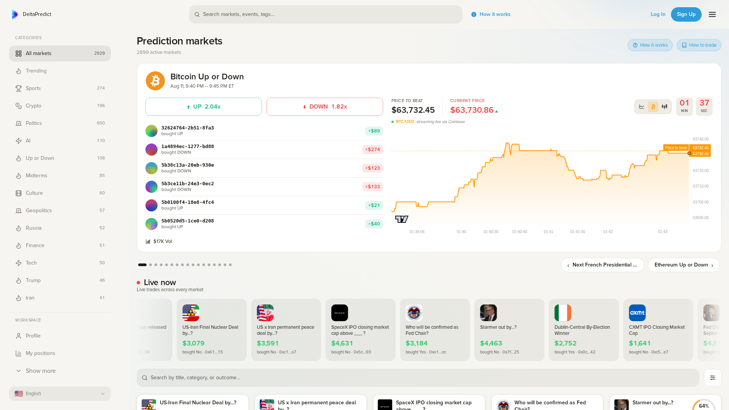Open Trending category

[60, 71]
